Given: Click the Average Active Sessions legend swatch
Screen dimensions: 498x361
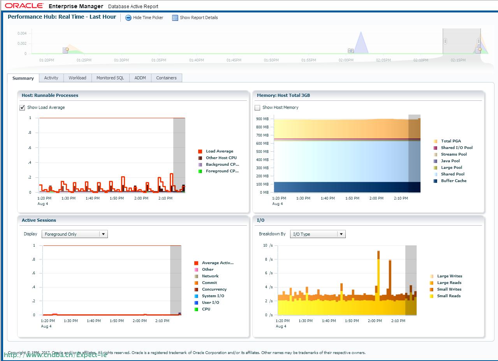Looking at the screenshot, I should click(x=196, y=263).
